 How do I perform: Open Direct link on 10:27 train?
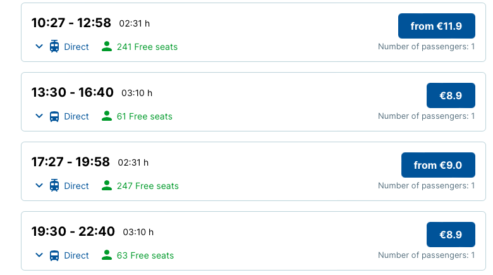pos(76,47)
